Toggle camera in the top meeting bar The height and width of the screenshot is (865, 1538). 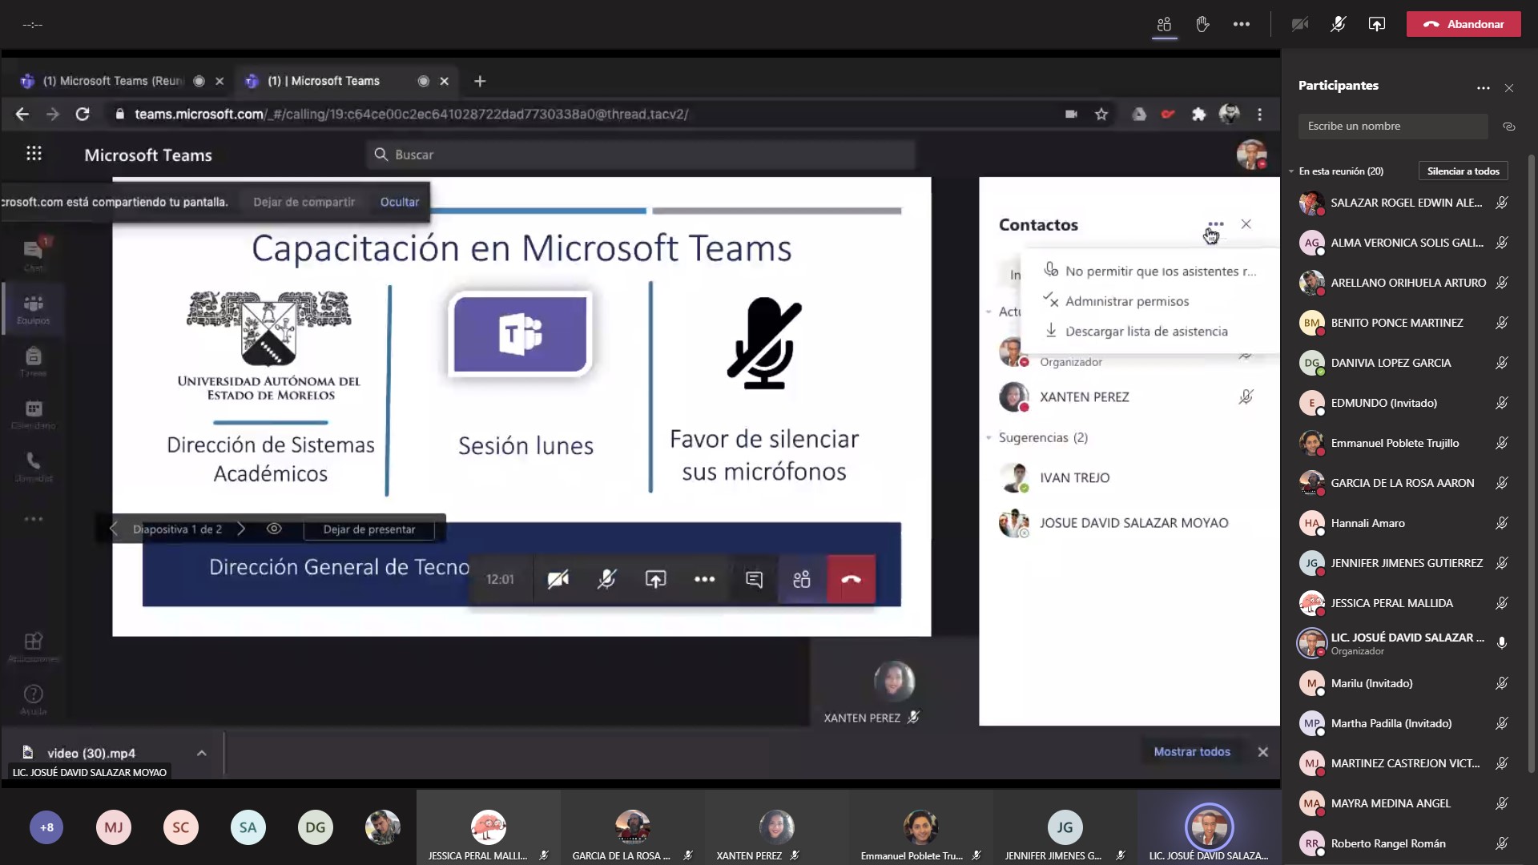tap(1299, 24)
